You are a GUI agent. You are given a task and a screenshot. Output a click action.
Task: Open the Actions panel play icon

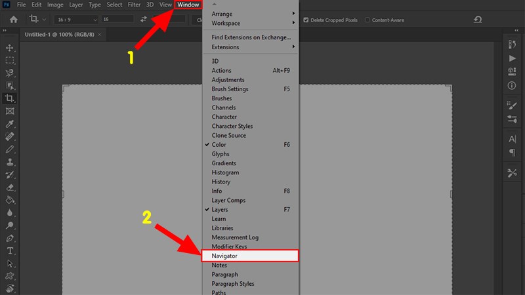512,58
